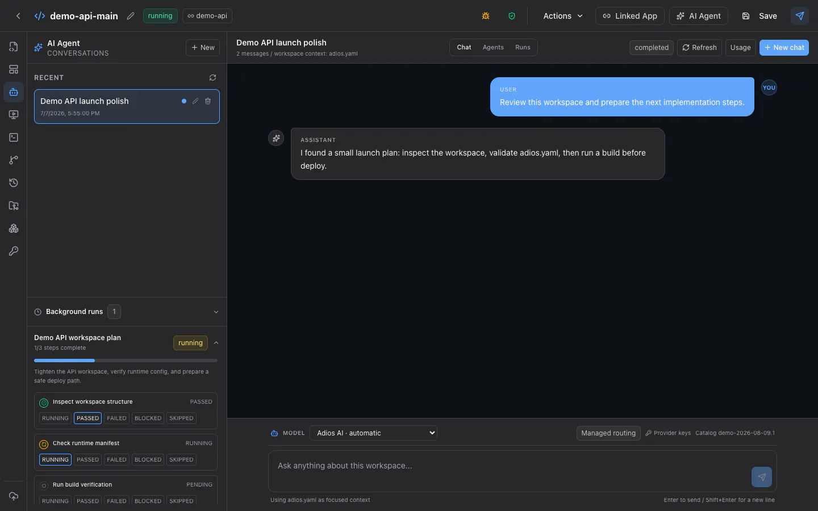
Task: Select RUNNING for Check runtime manifest
Action: pos(55,460)
